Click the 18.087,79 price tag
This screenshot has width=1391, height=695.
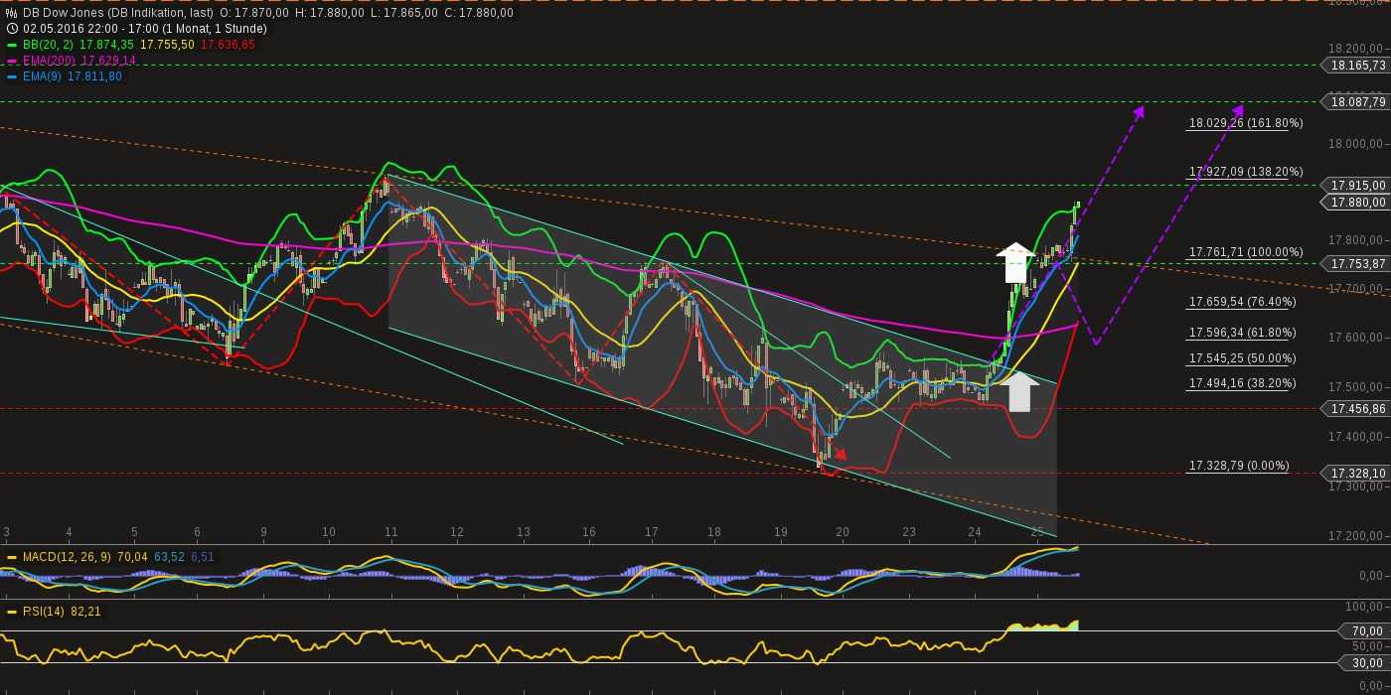click(x=1357, y=101)
